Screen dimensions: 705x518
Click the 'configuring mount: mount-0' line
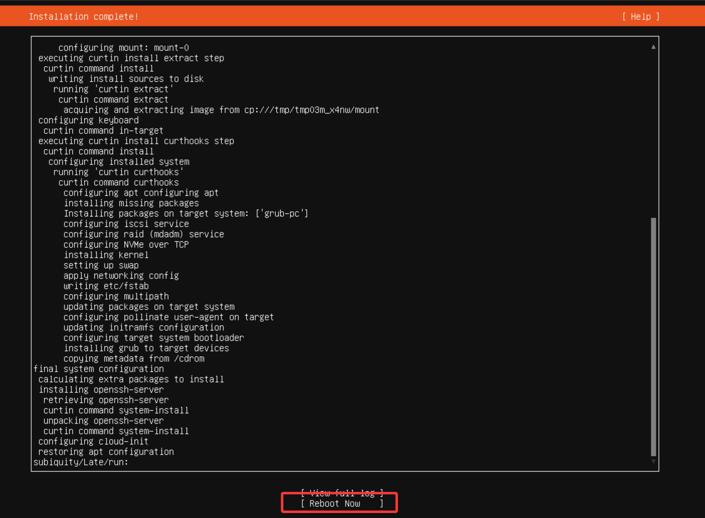[x=123, y=48]
